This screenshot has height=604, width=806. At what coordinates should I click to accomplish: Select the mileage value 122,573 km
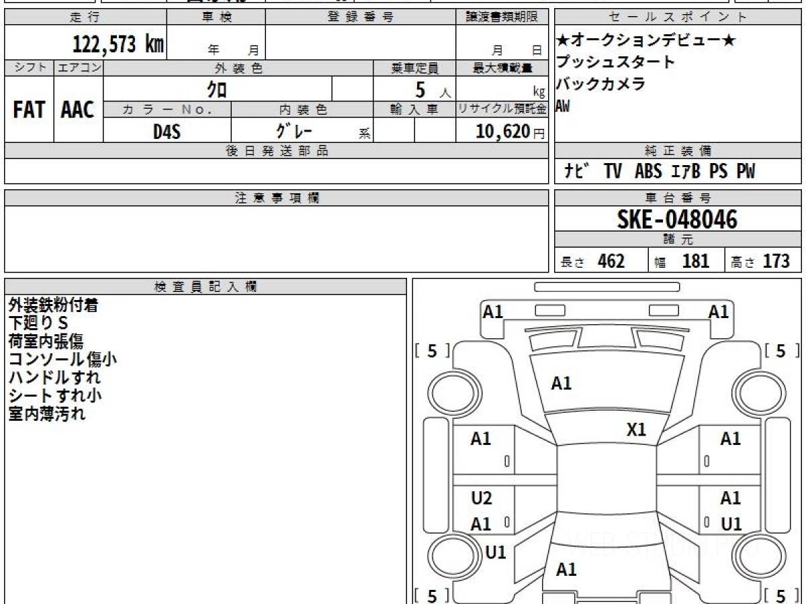118,44
